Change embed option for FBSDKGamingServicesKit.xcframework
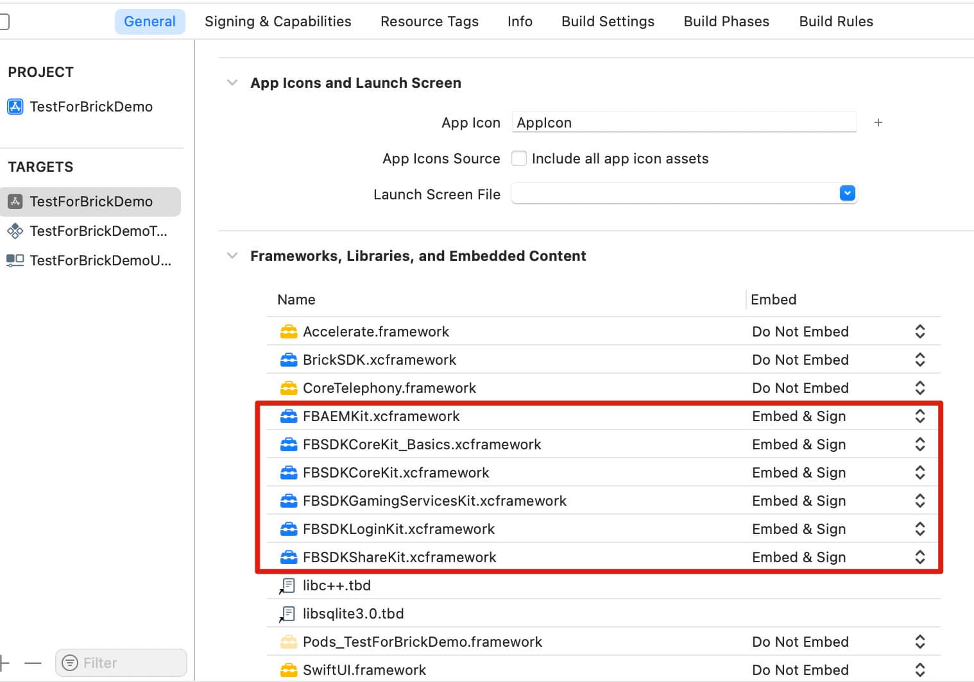The width and height of the screenshot is (974, 682). click(919, 501)
